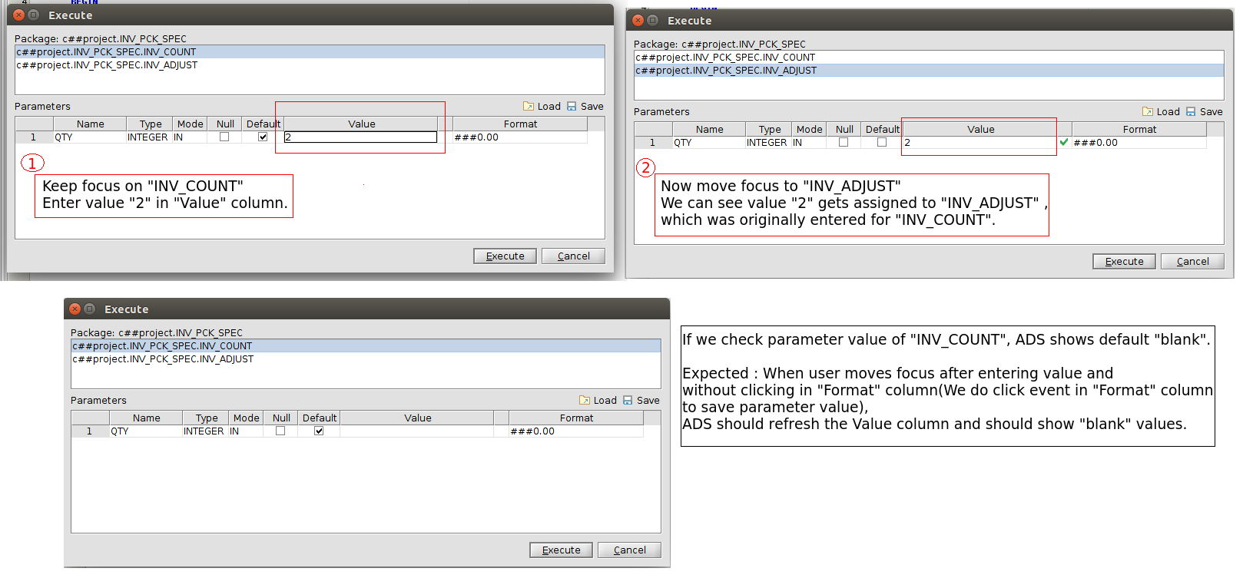
Task: Uncheck Default checkbox in bottom window
Action: (319, 431)
